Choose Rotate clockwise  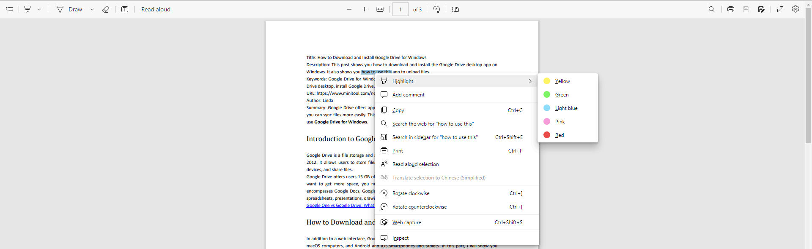coord(457,193)
